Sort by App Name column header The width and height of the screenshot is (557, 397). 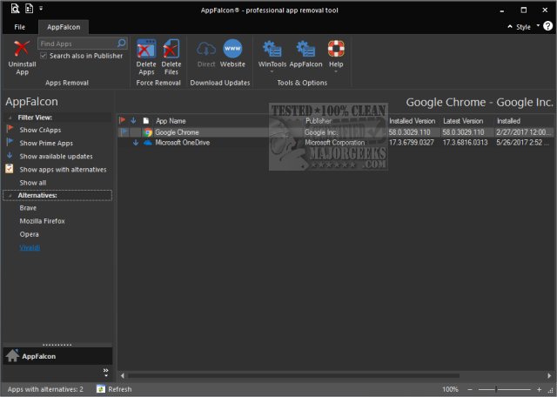point(171,121)
